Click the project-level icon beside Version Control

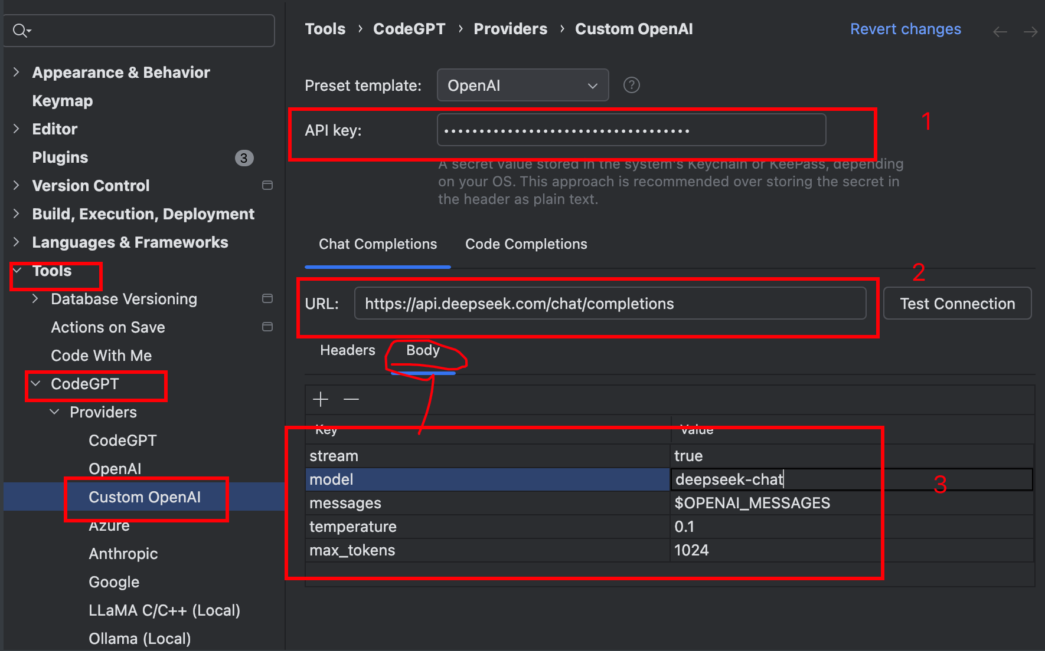point(267,185)
